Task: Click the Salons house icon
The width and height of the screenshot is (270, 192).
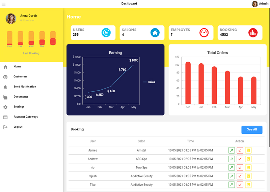Action: point(155,32)
